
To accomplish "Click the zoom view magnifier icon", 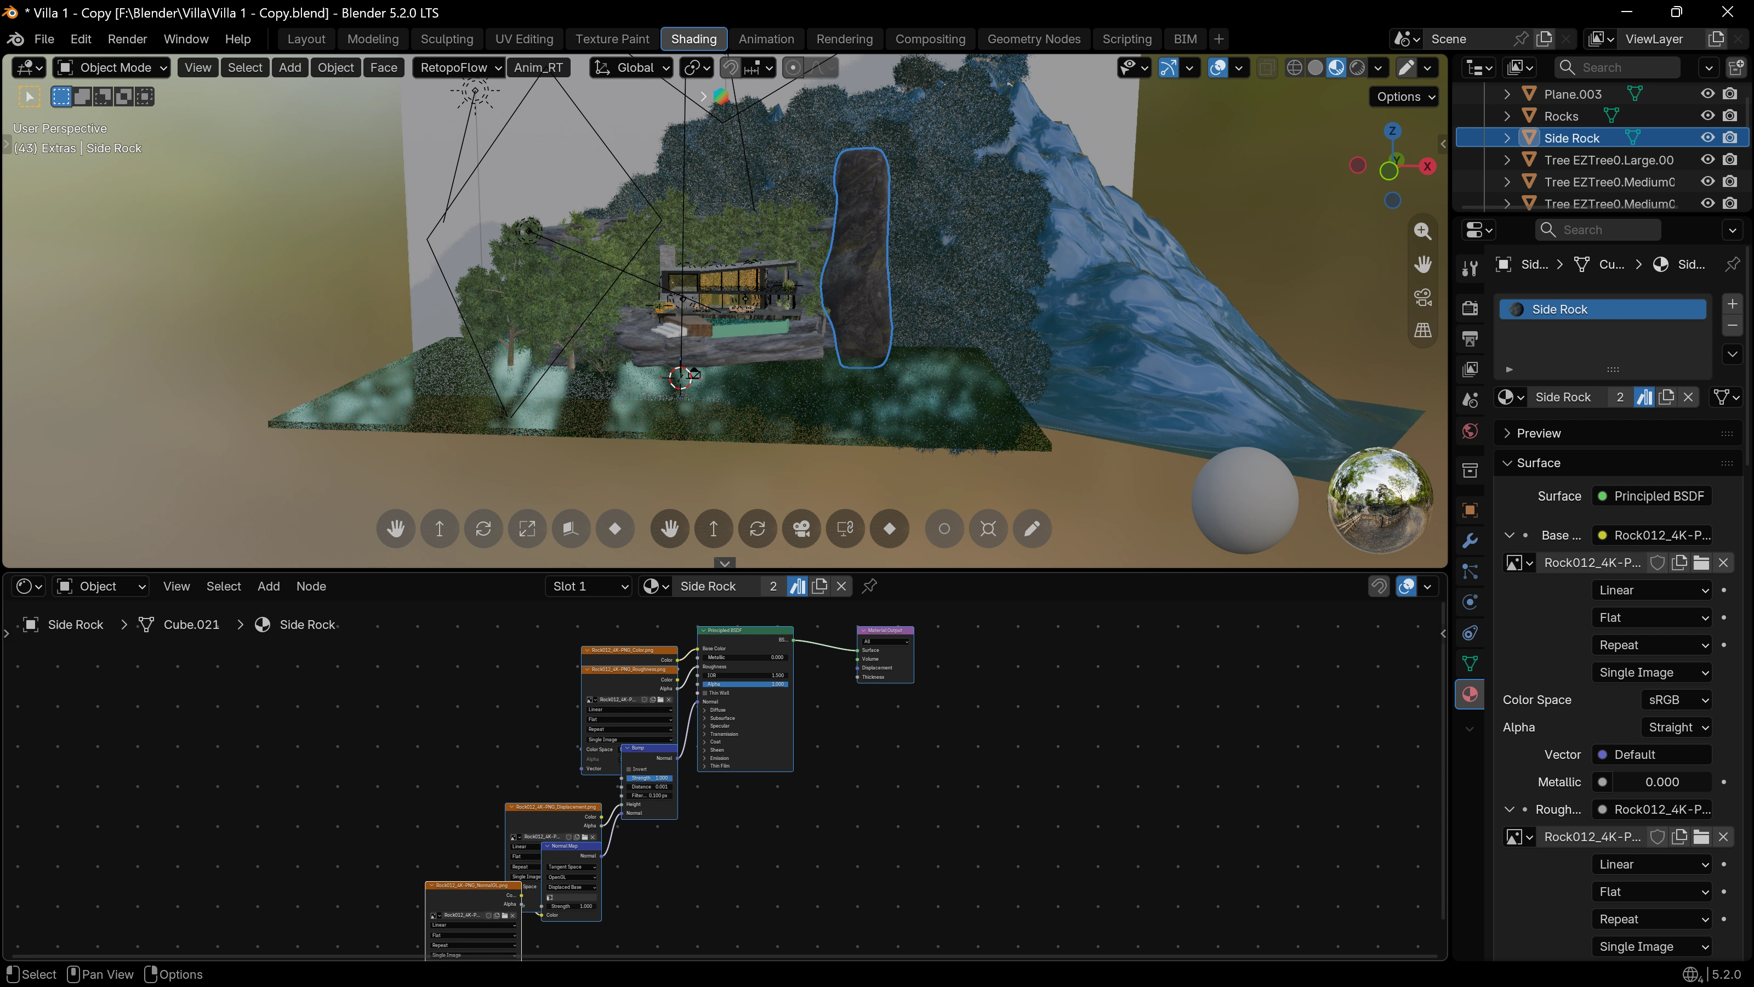I will (1422, 231).
